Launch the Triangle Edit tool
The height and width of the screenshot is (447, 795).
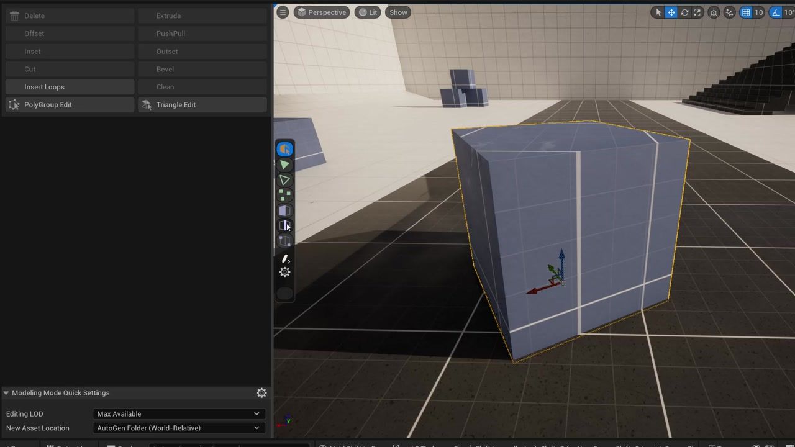pyautogui.click(x=202, y=105)
